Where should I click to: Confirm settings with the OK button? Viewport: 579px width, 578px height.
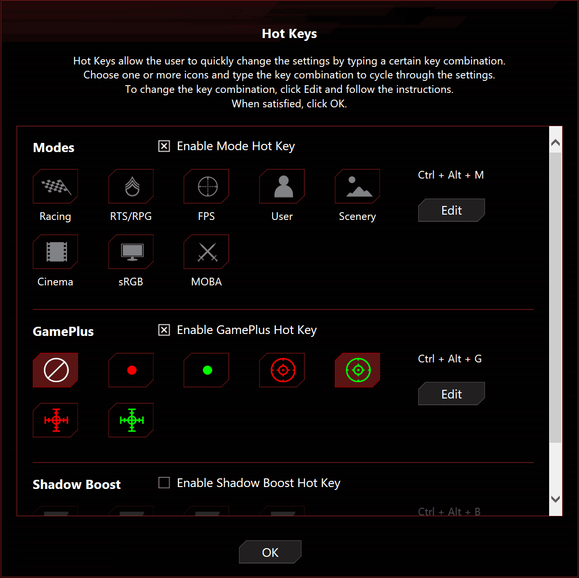tap(270, 552)
